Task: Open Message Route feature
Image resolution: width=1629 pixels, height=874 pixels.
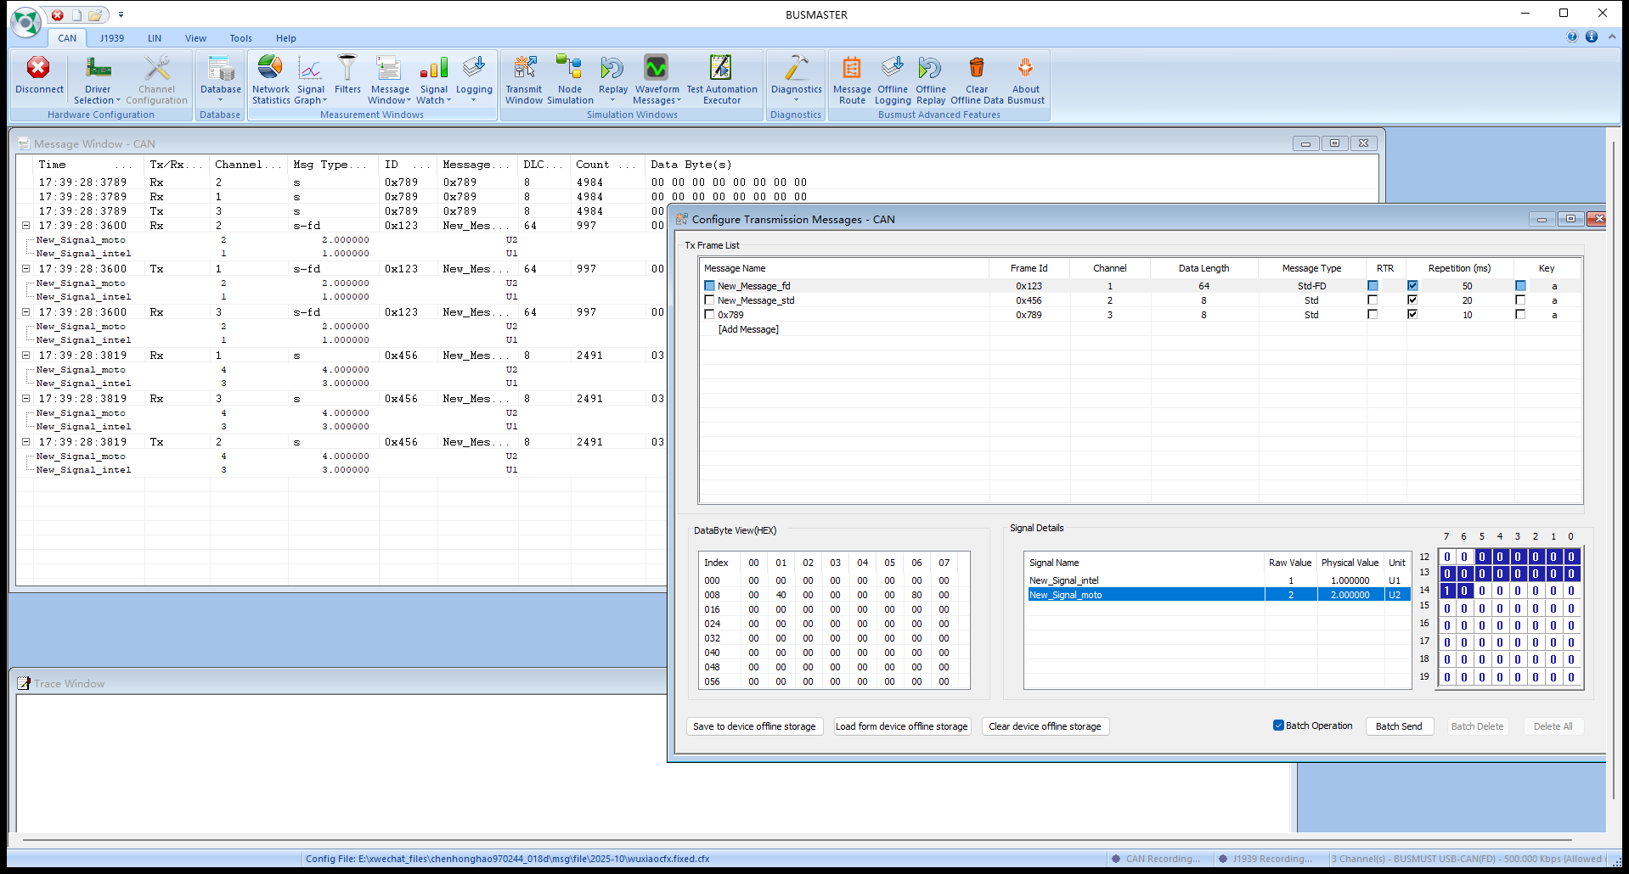Action: (x=852, y=81)
